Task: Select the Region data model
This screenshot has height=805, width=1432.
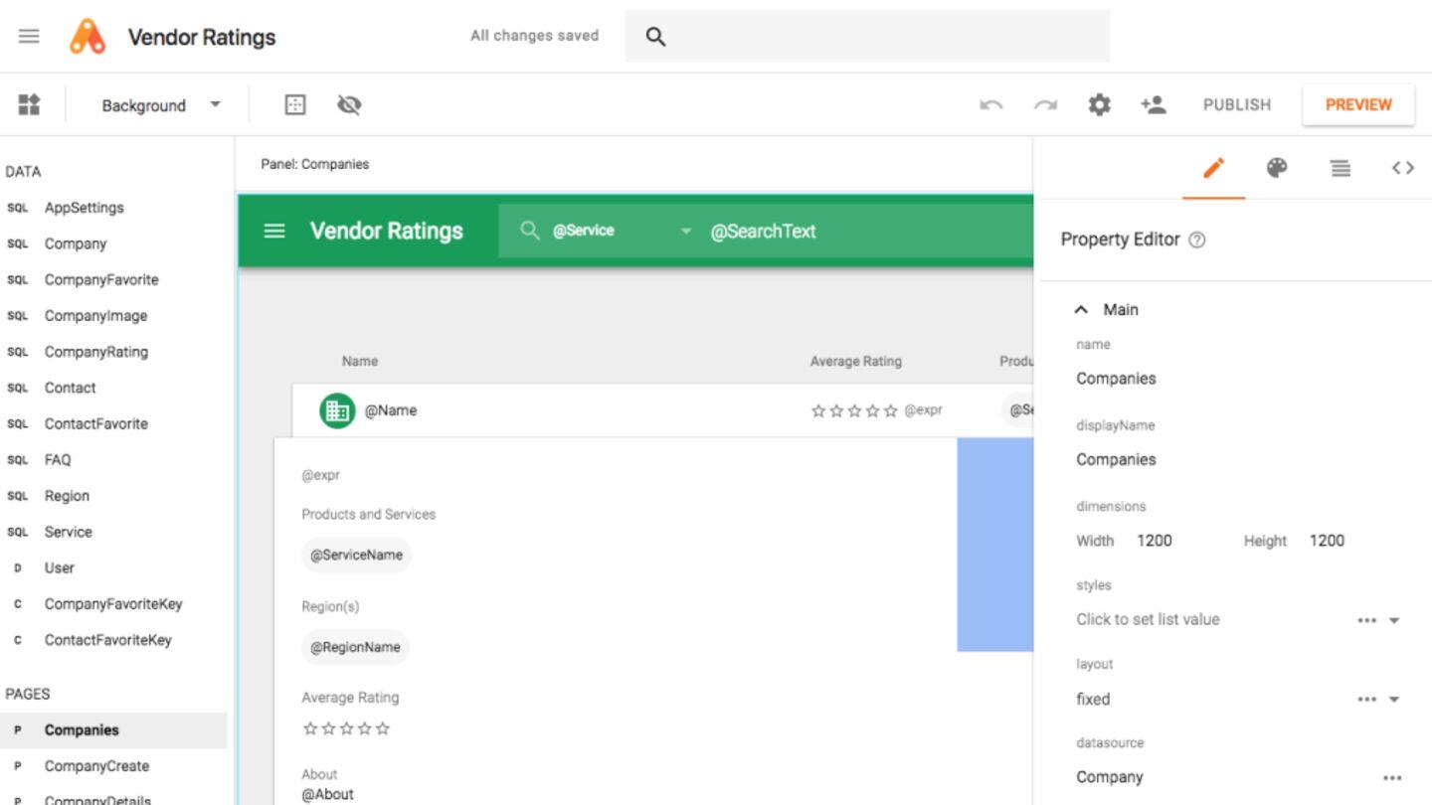Action: (x=67, y=496)
